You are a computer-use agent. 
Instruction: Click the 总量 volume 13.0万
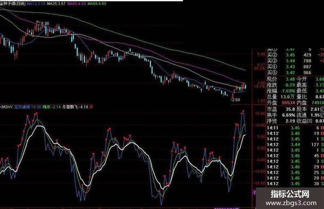[287, 97]
